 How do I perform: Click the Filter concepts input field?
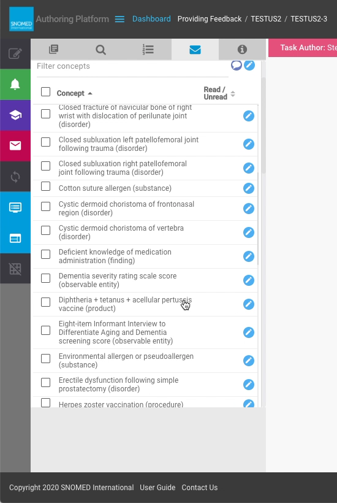132,66
